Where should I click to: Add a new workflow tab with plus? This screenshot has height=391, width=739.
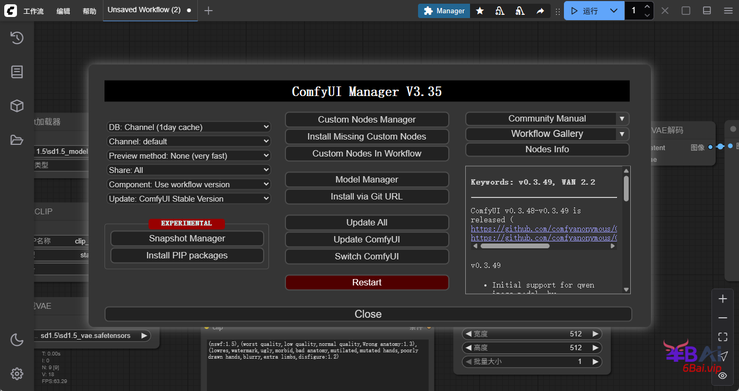208,11
